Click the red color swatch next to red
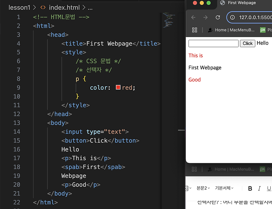The image size is (272, 209). pos(118,87)
